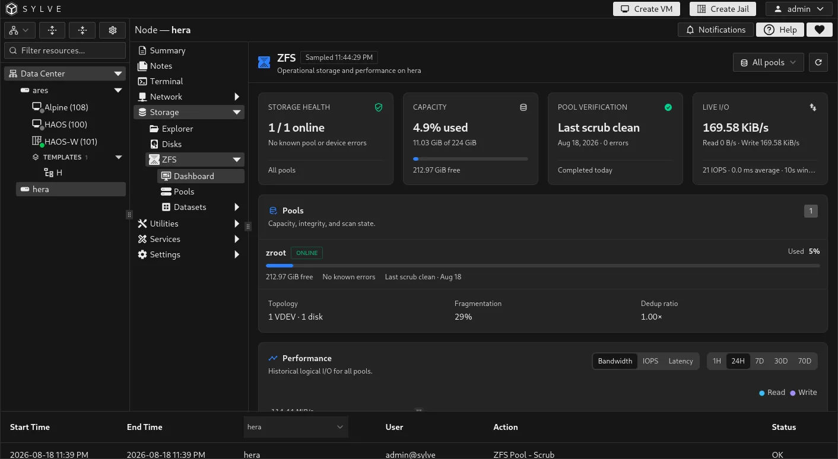Collapse the Data Center tree node arrow
This screenshot has width=838, height=459.
pos(118,74)
